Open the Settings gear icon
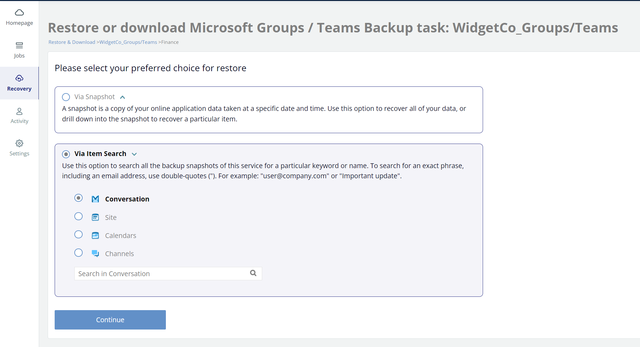Image resolution: width=640 pixels, height=347 pixels. (19, 143)
